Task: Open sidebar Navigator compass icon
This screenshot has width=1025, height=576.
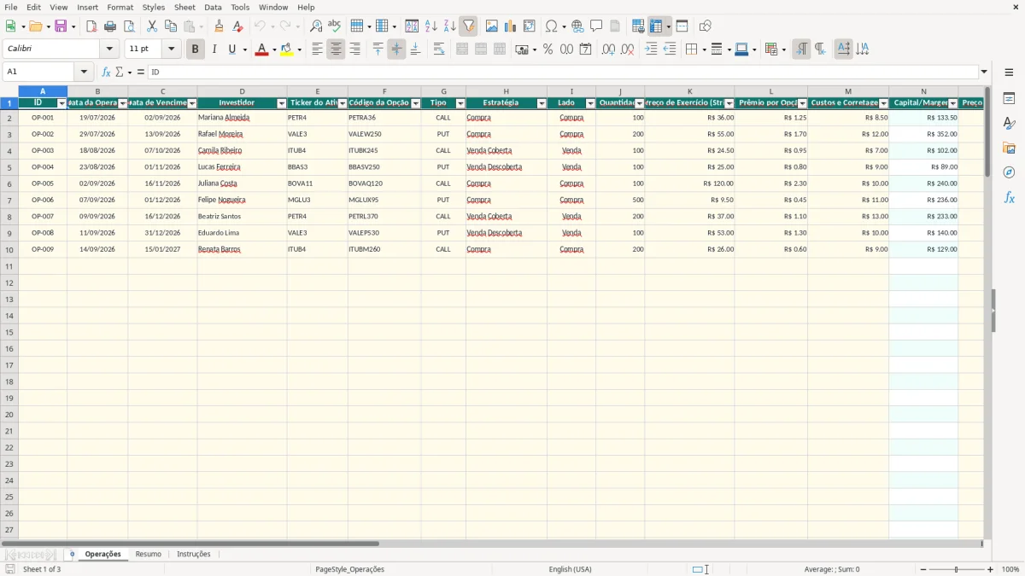Action: pyautogui.click(x=1009, y=172)
